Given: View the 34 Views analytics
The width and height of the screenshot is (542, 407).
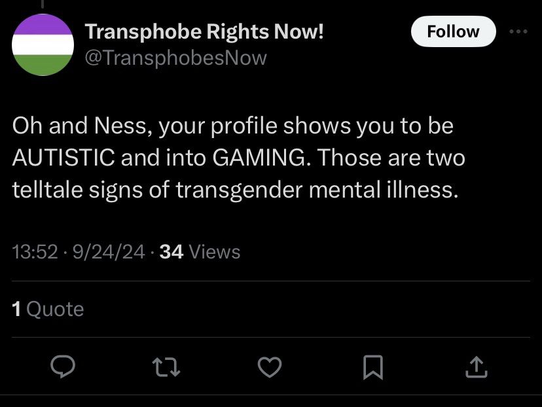Looking at the screenshot, I should pyautogui.click(x=200, y=252).
